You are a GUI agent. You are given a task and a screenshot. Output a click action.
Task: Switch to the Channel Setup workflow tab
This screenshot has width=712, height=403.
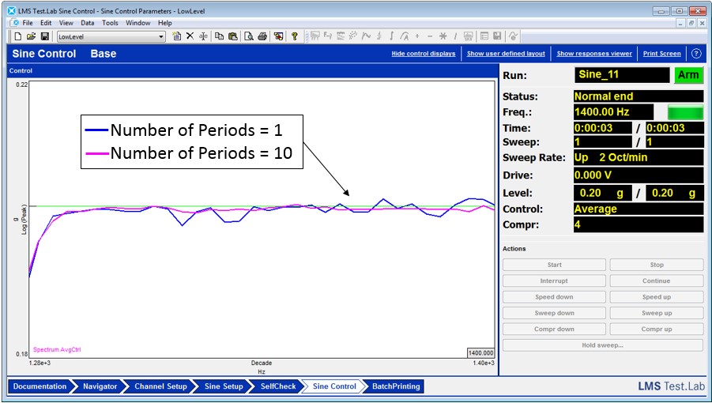pos(160,386)
